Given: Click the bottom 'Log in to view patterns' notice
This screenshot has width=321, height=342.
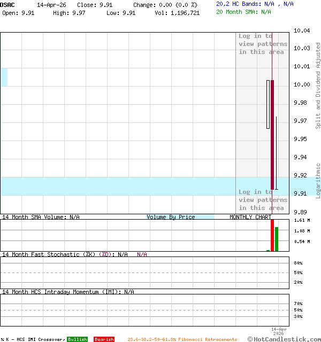Looking at the screenshot, I should [x=263, y=200].
